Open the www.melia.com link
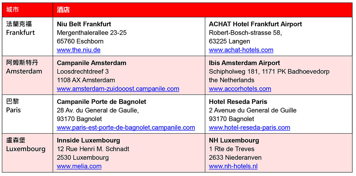Viewport: 356px width, 176px height. click(x=79, y=167)
